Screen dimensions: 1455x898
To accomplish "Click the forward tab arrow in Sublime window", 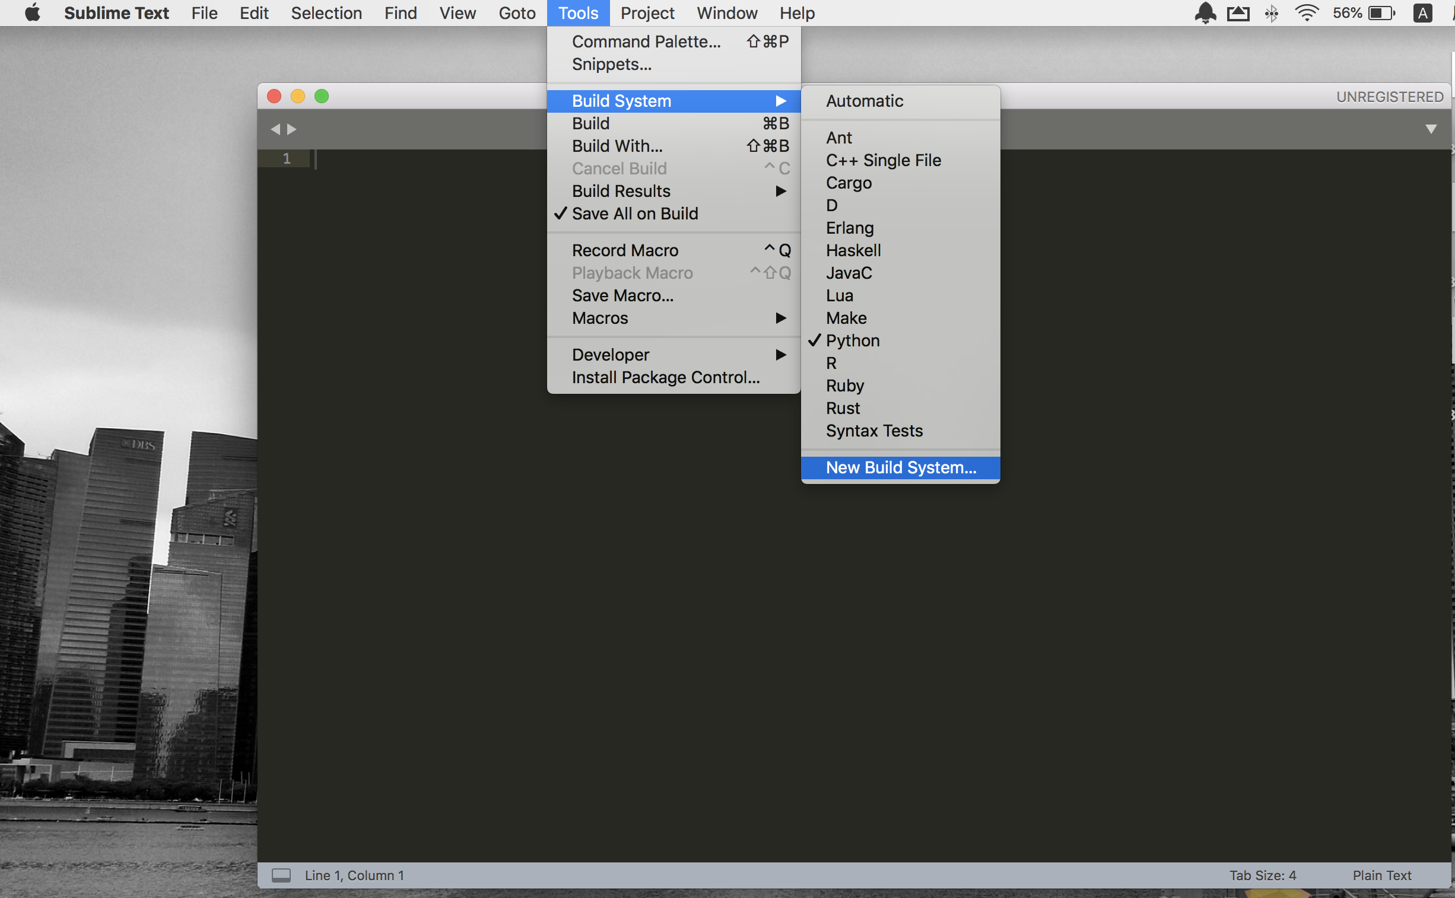I will pos(292,129).
